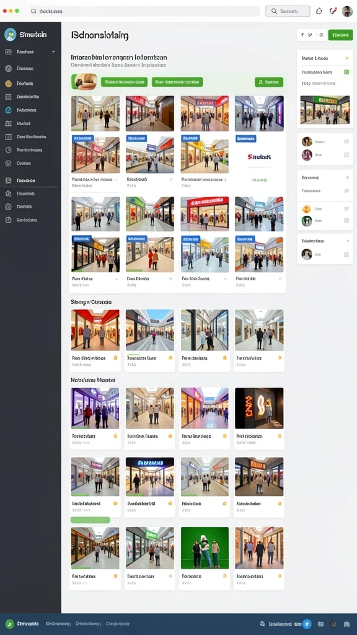
Task: Tick the checkbox beside the bottom-most right-panel avatar
Action: pos(346,254)
